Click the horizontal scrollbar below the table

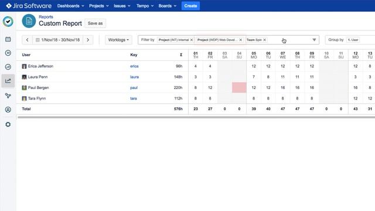click(196, 117)
